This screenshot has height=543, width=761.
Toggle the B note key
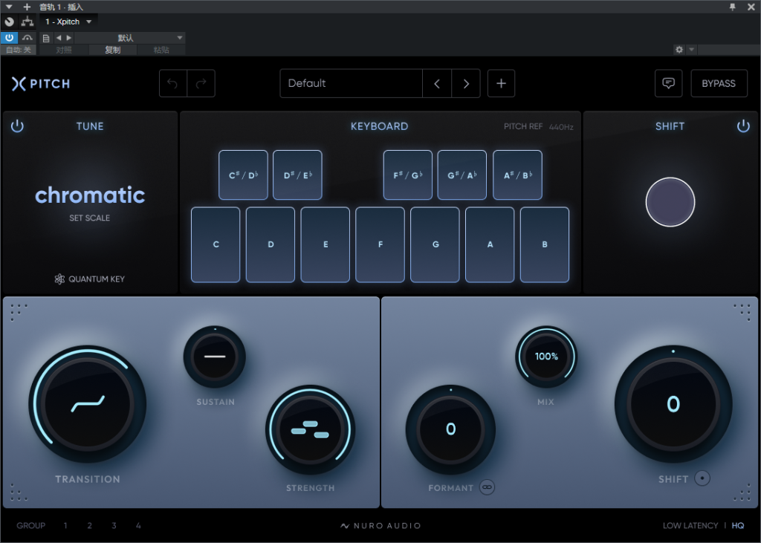(545, 244)
